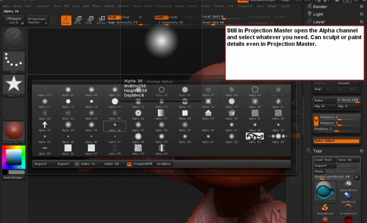Viewport: 367px width, 223px height.
Task: Open the red MatCap material selector
Action: coord(13,131)
